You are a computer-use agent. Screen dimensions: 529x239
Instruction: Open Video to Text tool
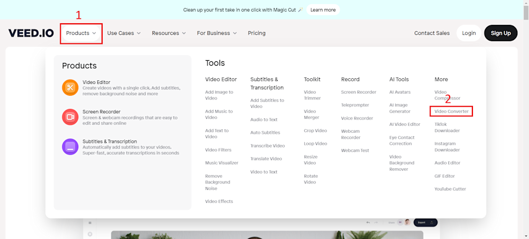click(264, 172)
